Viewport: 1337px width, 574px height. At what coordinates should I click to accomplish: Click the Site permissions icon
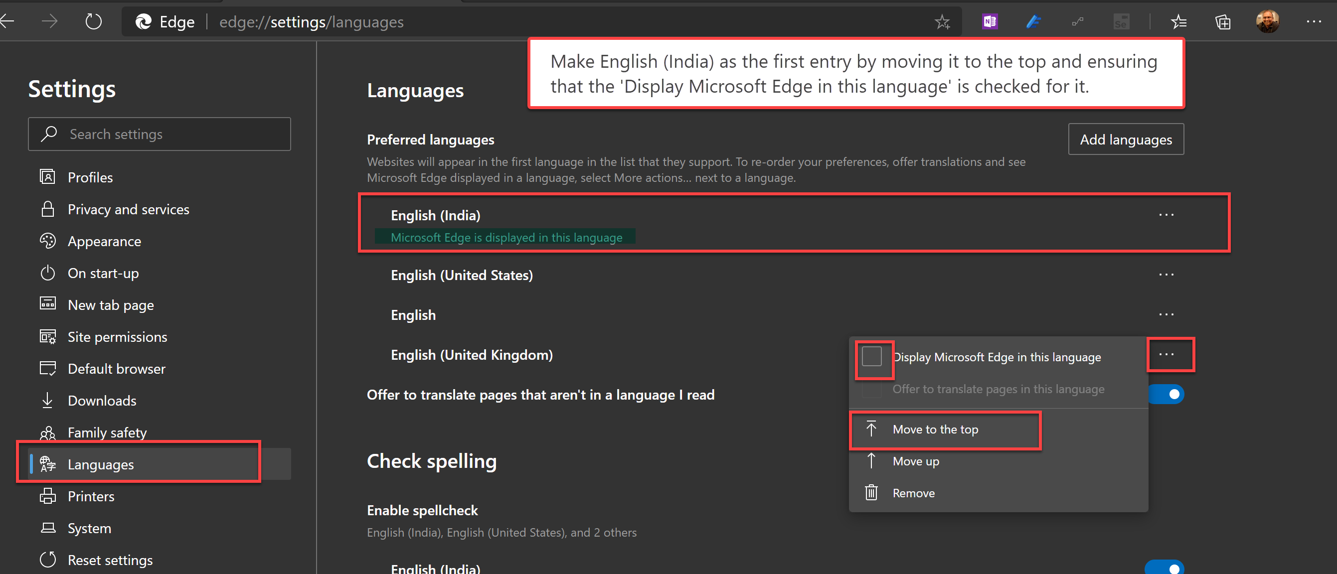[47, 336]
